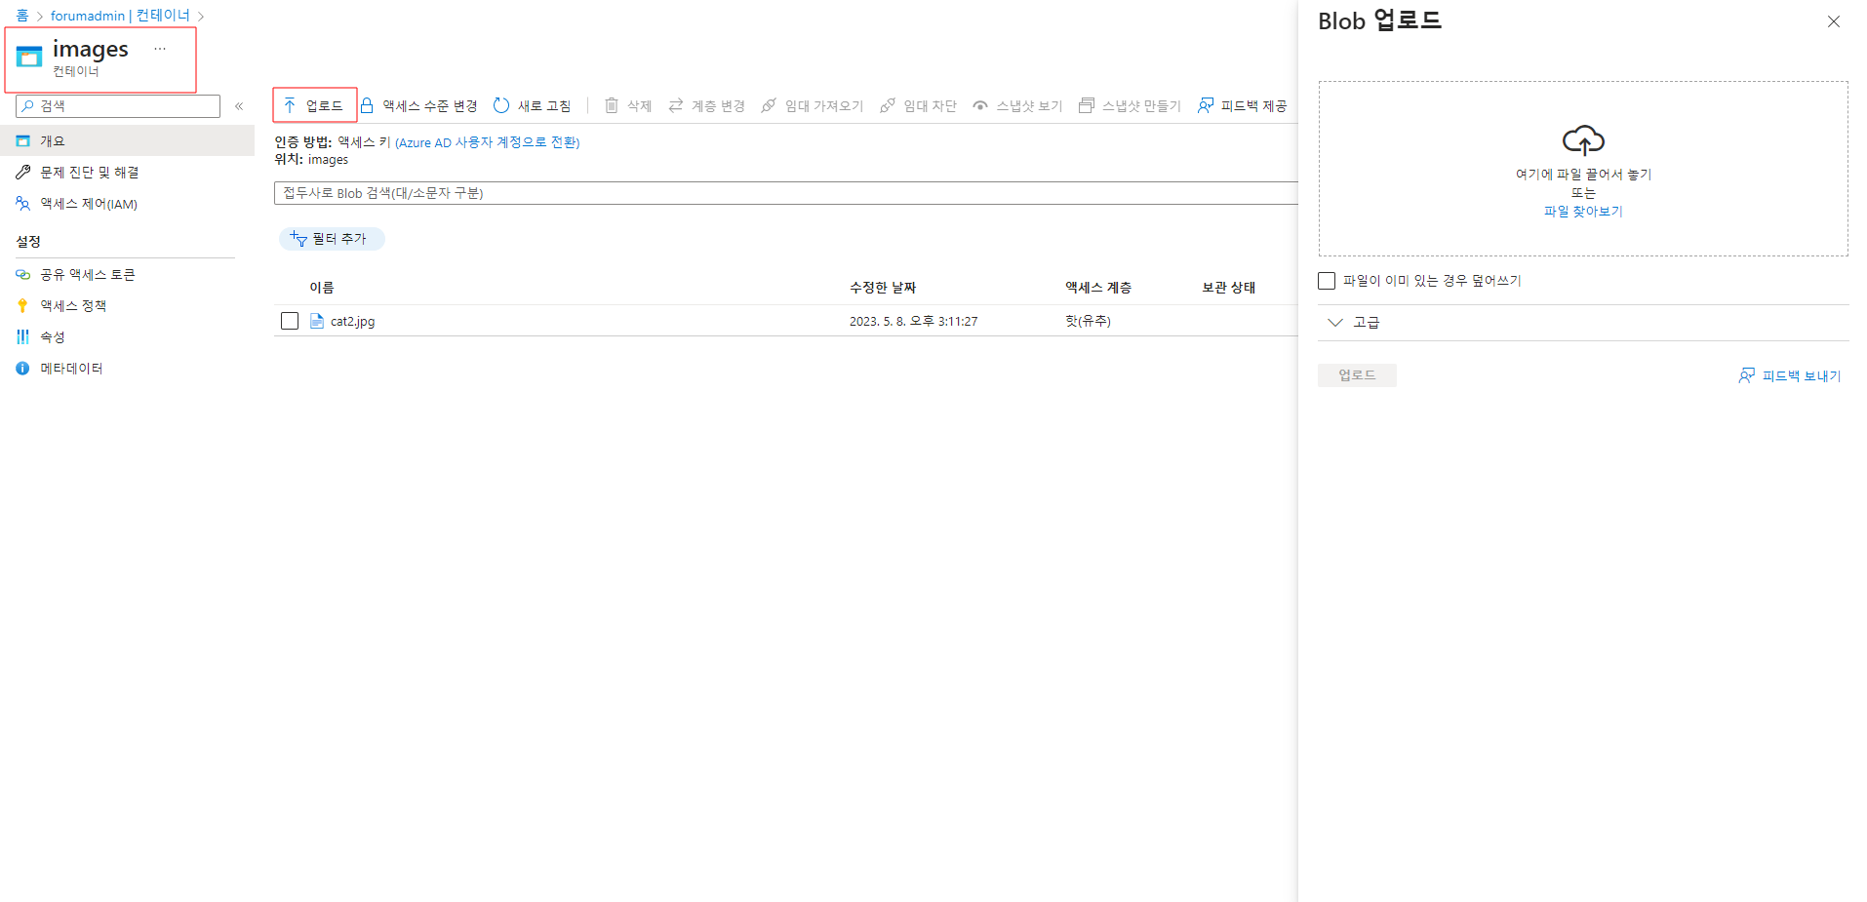The width and height of the screenshot is (1867, 902).
Task: Click the forumadmin containers breadcrumb link
Action: (x=120, y=16)
